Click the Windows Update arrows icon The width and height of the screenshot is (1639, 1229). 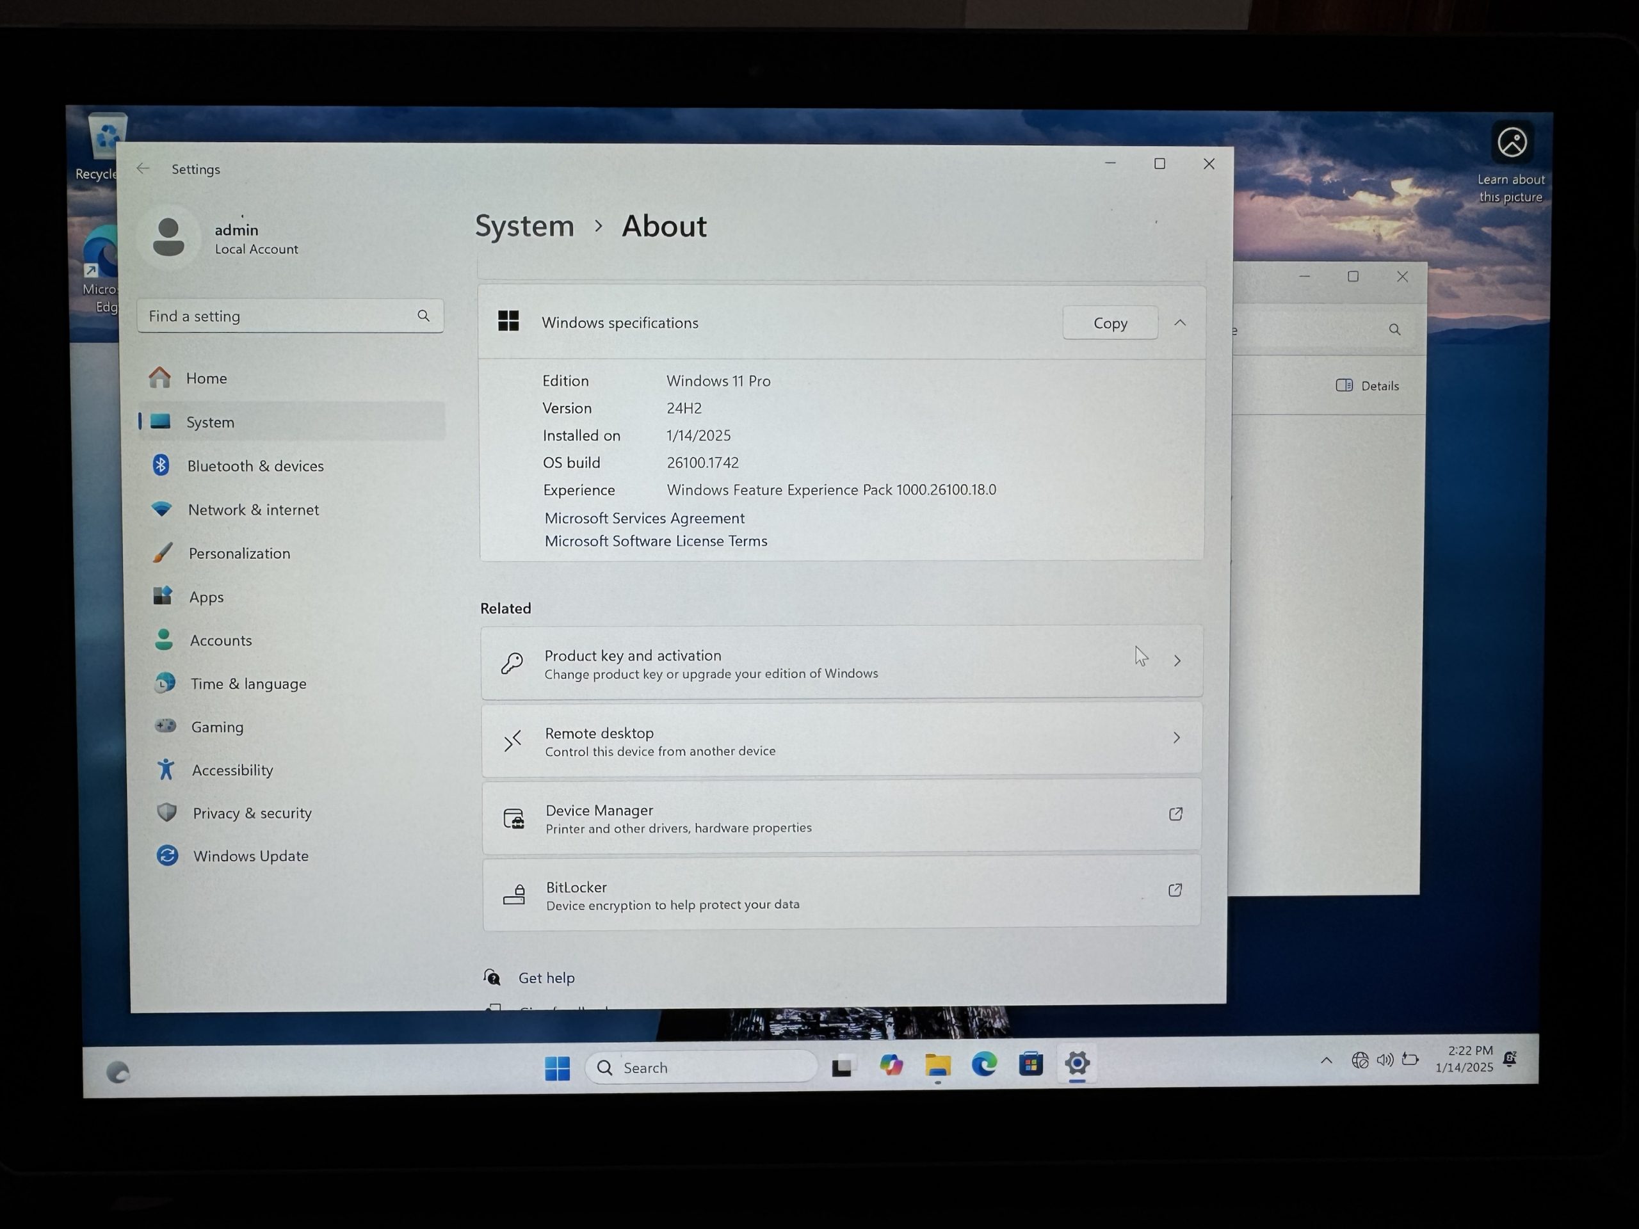click(168, 856)
